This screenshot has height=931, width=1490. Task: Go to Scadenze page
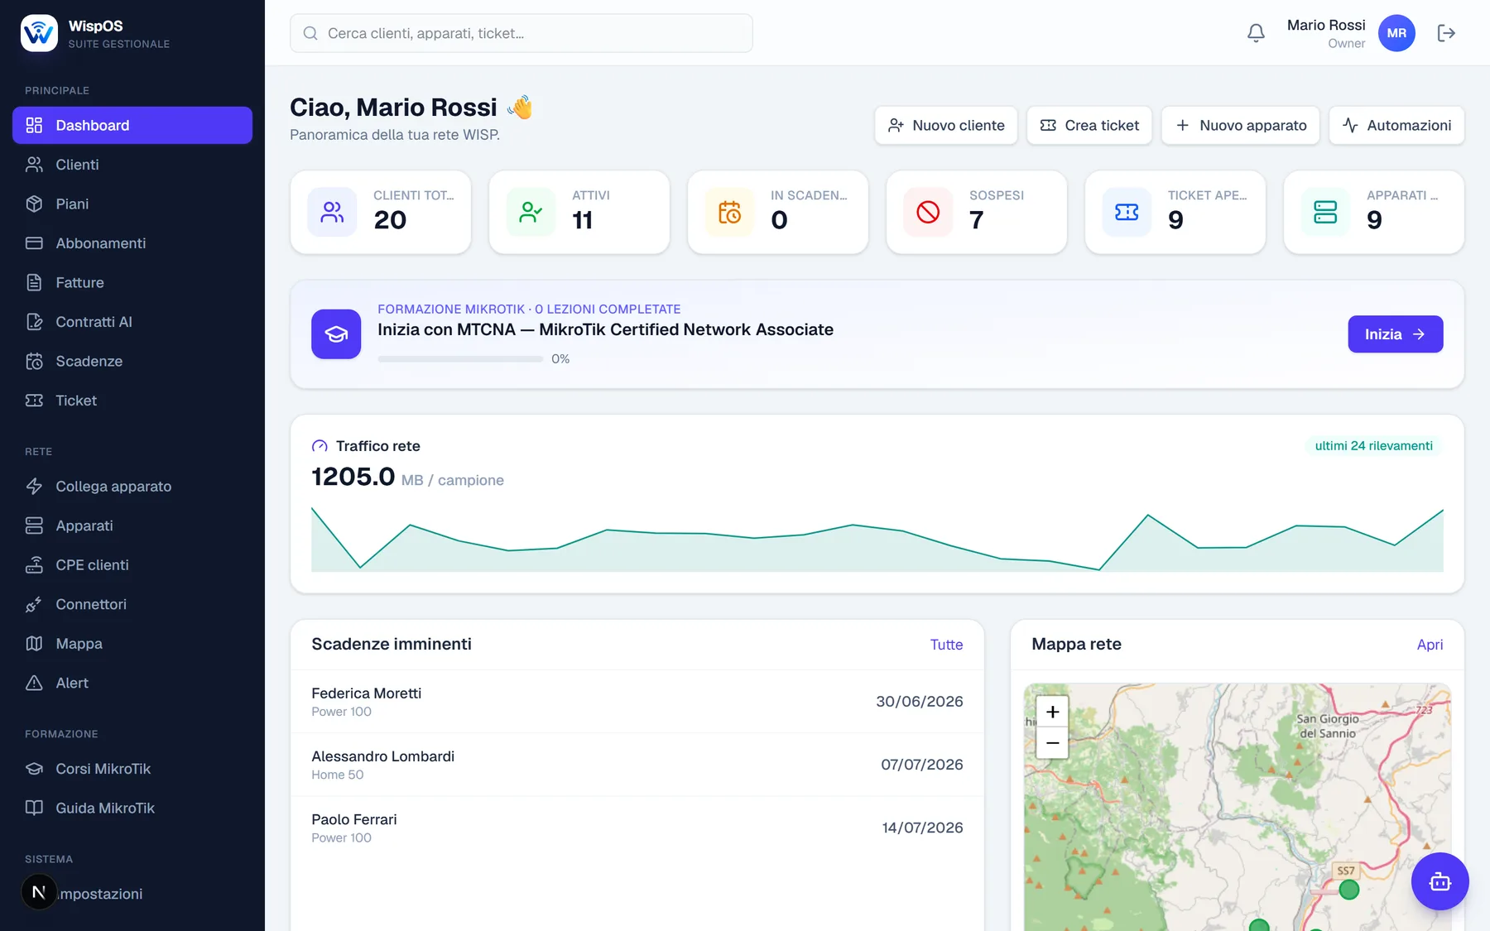(x=132, y=361)
